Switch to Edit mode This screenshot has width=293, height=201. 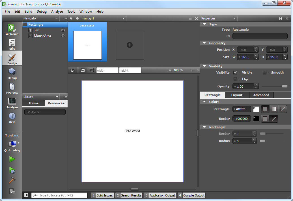point(12,44)
